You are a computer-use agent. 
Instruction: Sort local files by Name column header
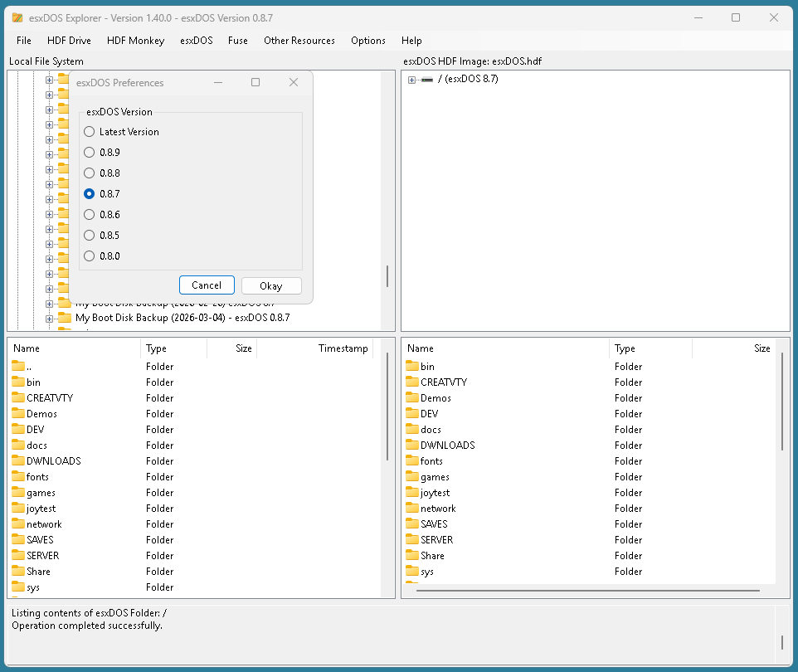(75, 348)
